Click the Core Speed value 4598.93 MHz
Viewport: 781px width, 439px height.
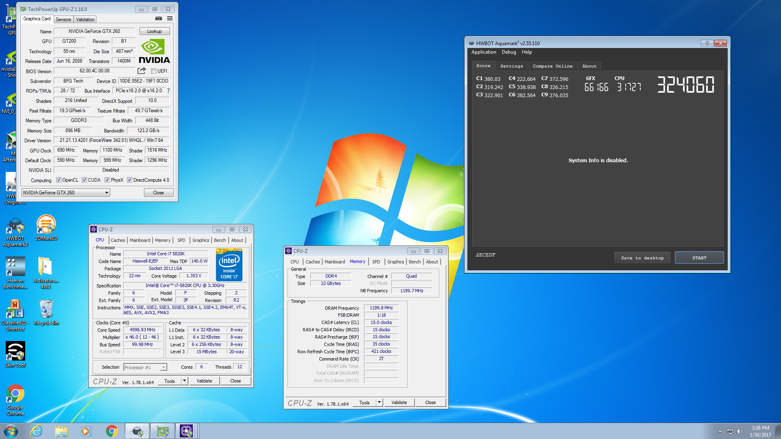click(142, 330)
